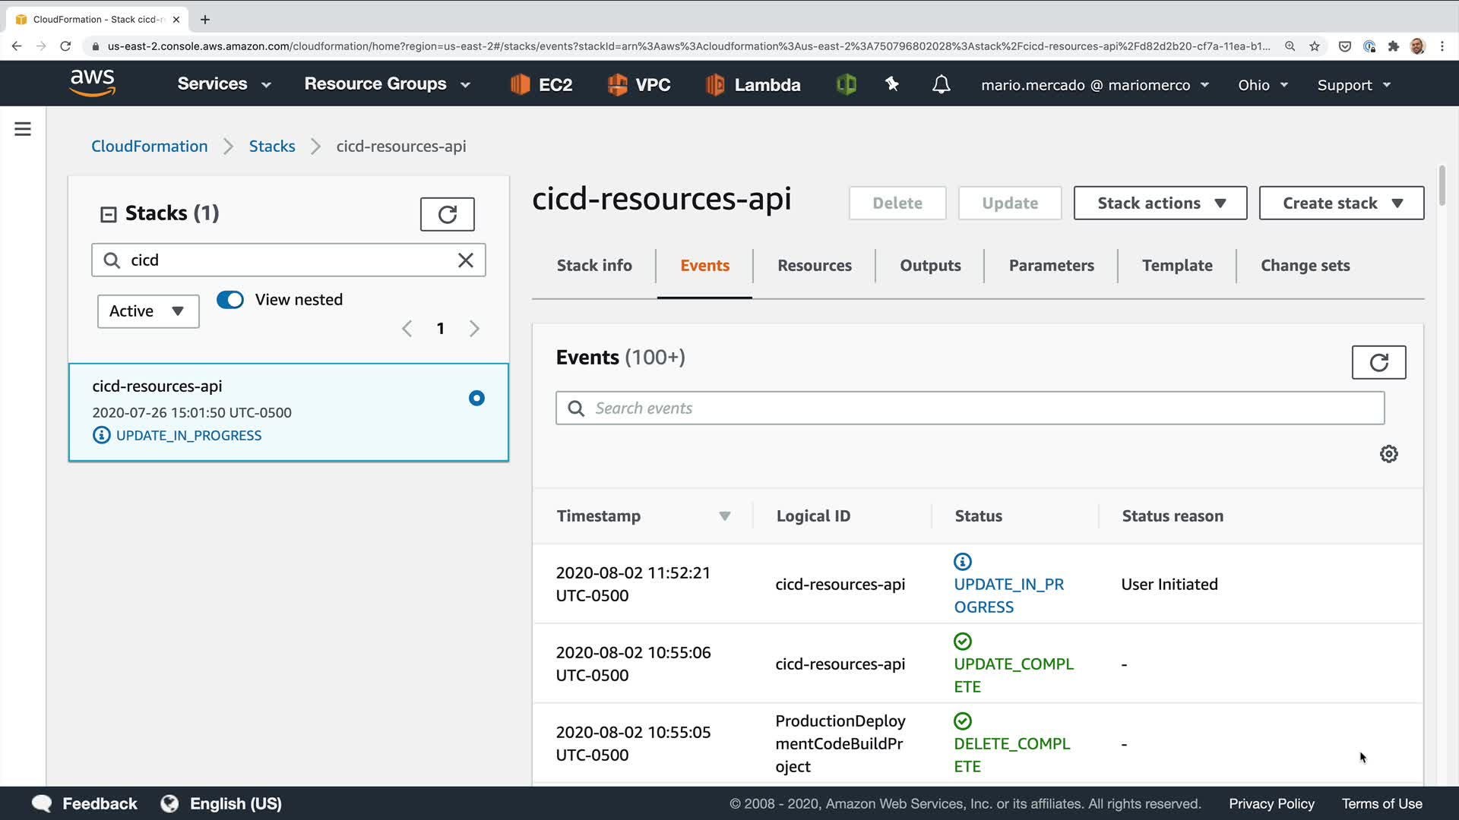Switch to the Template tab
1459x820 pixels.
(x=1176, y=266)
